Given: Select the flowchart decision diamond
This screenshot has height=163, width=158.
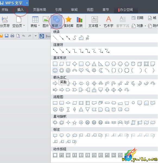Looking at the screenshot, I should tap(68, 103).
